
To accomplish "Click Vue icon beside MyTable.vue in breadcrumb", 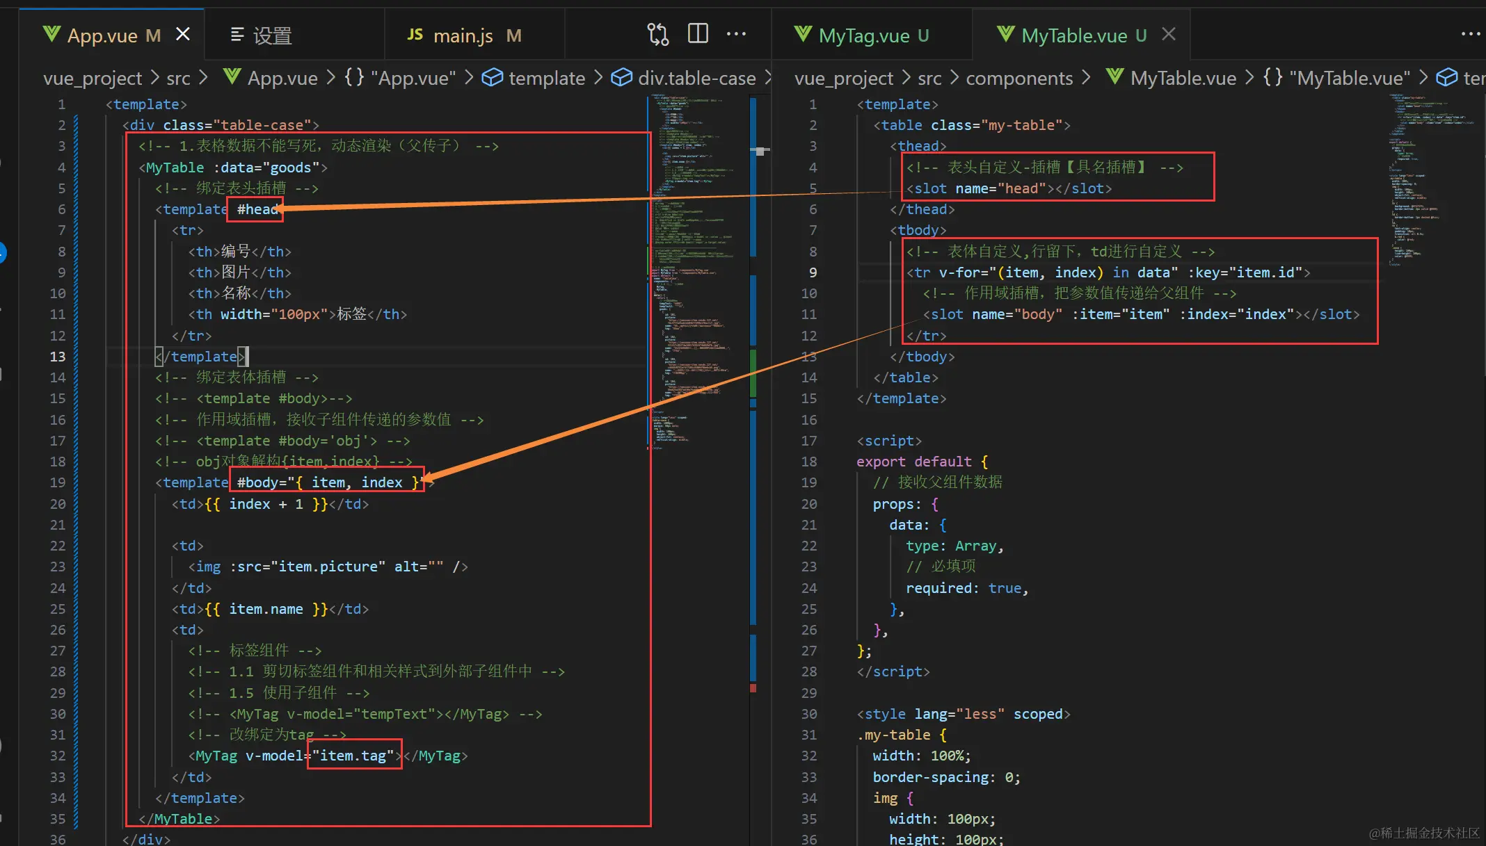I will tap(1115, 76).
